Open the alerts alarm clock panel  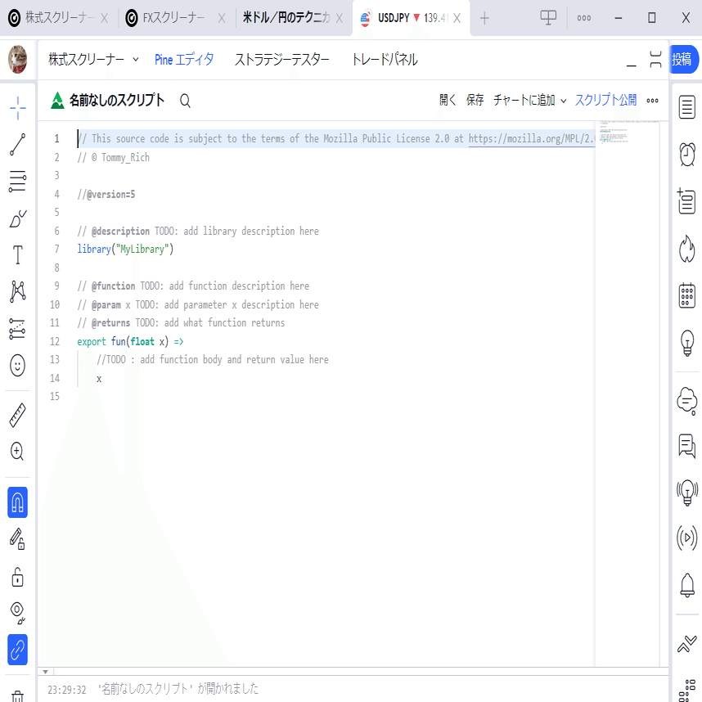pos(686,155)
